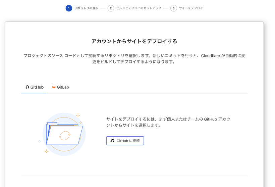Screen dimensions: 275x187
Task: Click the リポジトリの選択 step label
Action: pos(86,8)
